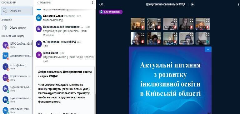This screenshot has width=240, height=114.
Task: Click Юрченко Інна talking indicator
Action: pyautogui.click(x=111, y=12)
